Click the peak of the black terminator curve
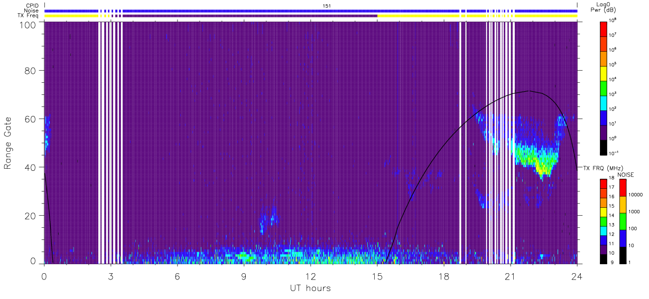The height and width of the screenshot is (299, 649). tap(529, 91)
